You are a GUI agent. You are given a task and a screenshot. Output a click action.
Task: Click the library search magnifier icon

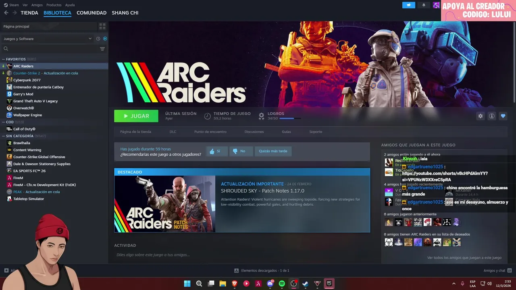tap(6, 49)
